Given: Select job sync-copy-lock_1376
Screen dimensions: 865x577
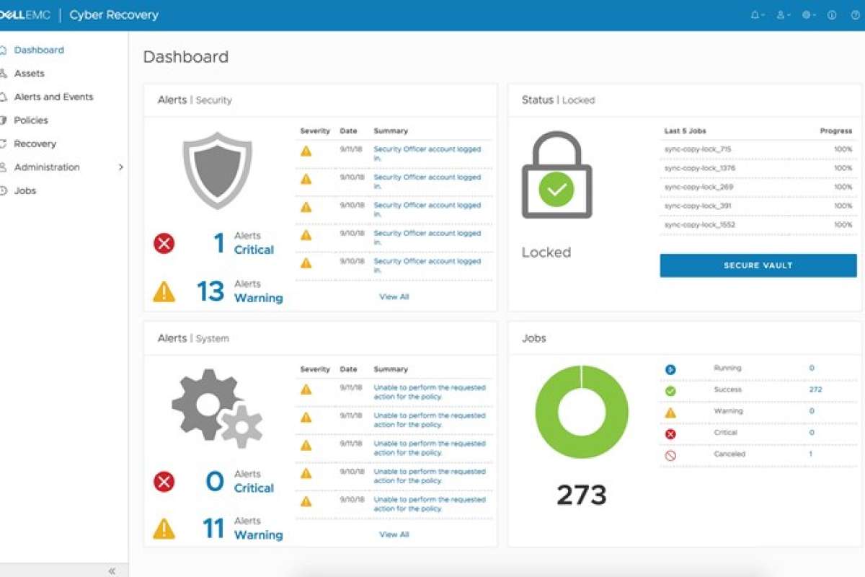Looking at the screenshot, I should [x=700, y=168].
